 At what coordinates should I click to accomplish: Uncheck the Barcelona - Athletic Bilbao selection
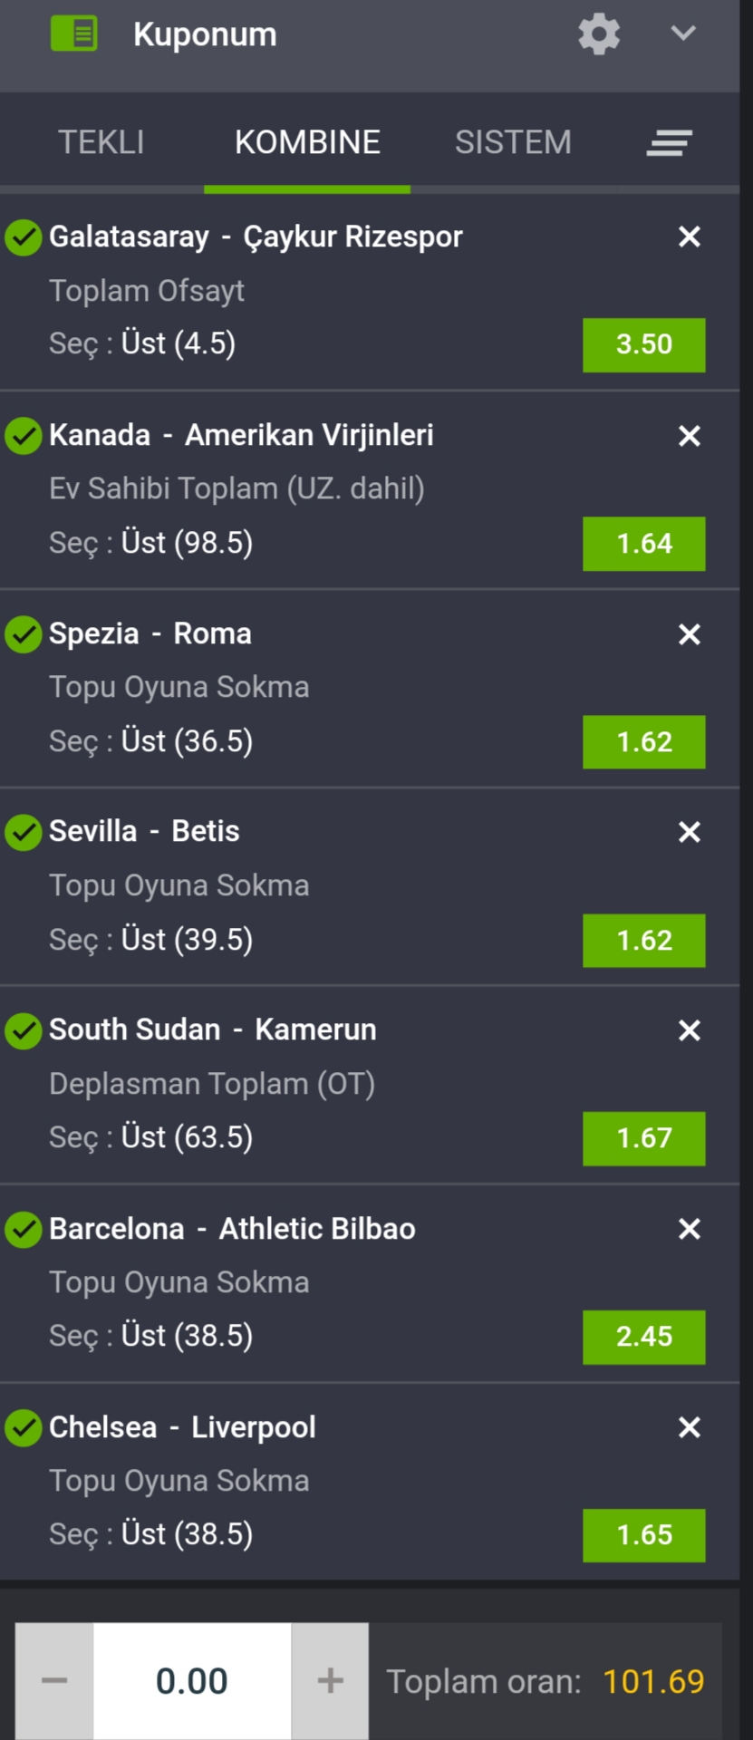[x=24, y=1229]
